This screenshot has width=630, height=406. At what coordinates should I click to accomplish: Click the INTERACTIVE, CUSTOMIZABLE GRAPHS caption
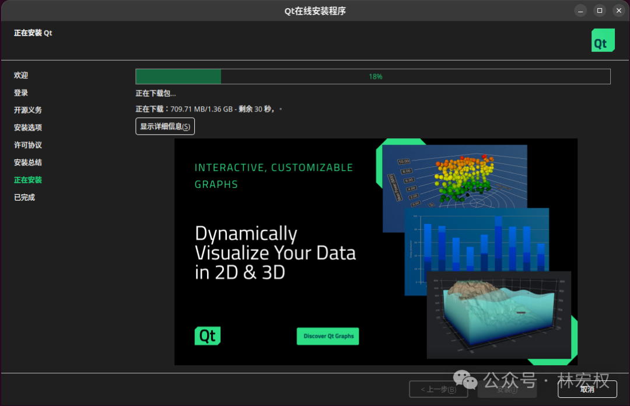click(274, 176)
